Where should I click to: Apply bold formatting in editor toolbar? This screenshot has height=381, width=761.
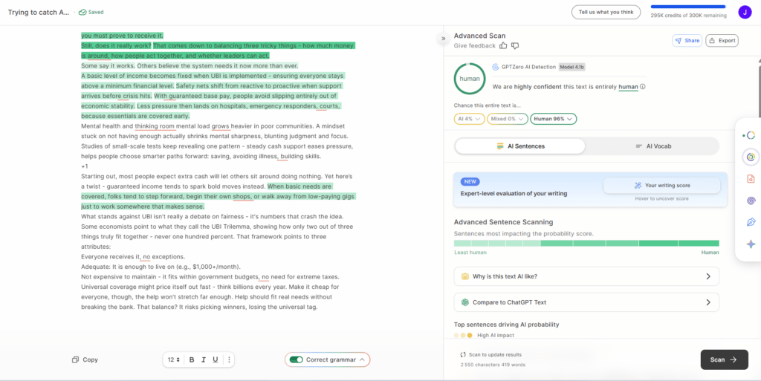click(192, 359)
